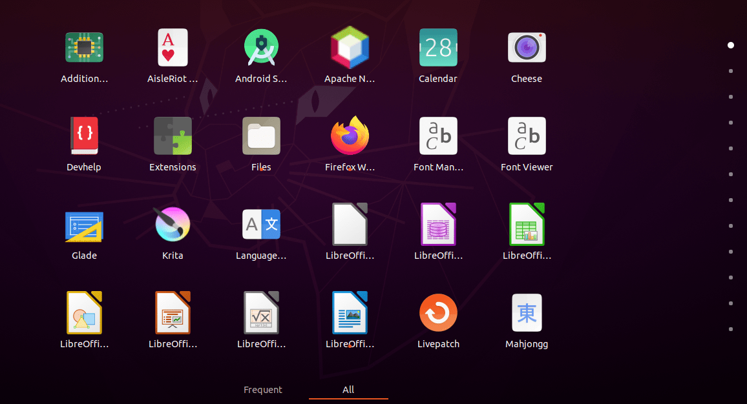The image size is (747, 404).
Task: Open LibreOffice Base database
Action: (x=438, y=224)
